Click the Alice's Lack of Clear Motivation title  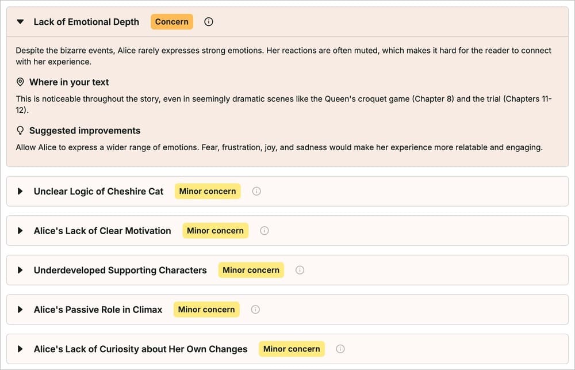coord(102,231)
